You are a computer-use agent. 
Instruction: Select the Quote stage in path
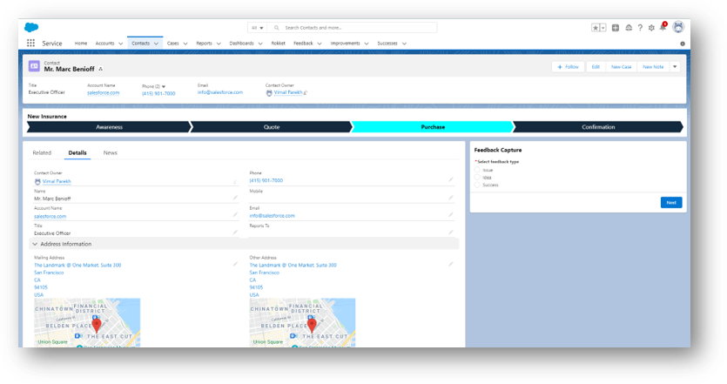(x=272, y=127)
